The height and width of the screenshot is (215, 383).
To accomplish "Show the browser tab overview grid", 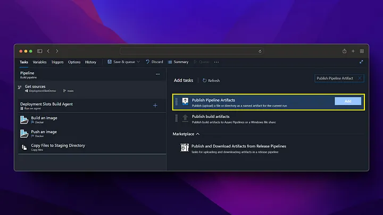I will pyautogui.click(x=362, y=51).
